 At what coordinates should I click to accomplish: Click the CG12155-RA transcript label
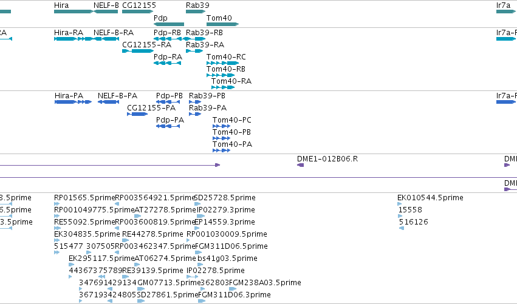coord(147,45)
